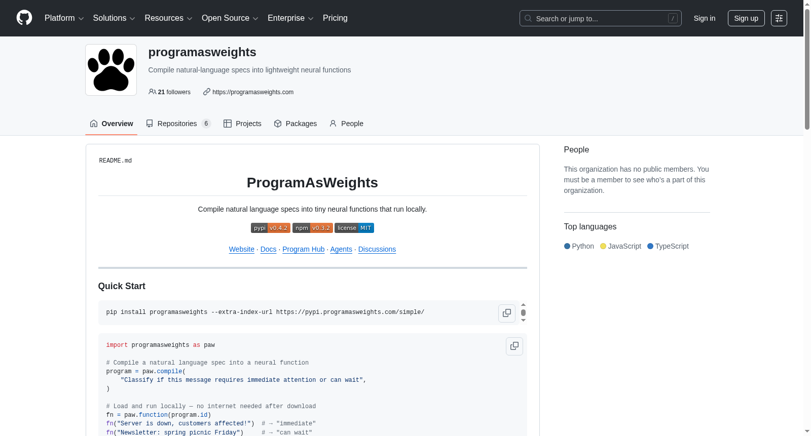Click the programasweights paw avatar
Screen dimensions: 811x436
111,70
